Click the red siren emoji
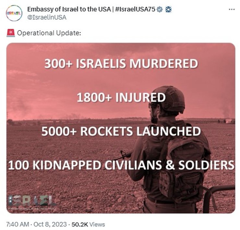Screen dimensions: 240x230 click(10, 33)
